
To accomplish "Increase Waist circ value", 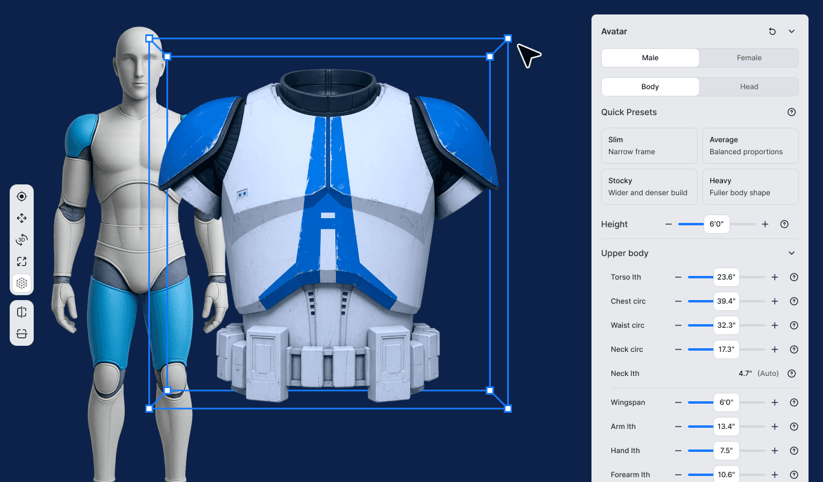I will (x=775, y=325).
